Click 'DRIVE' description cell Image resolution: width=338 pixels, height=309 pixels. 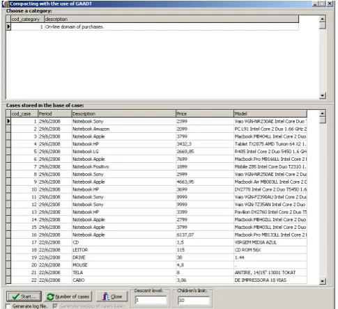[124, 257]
